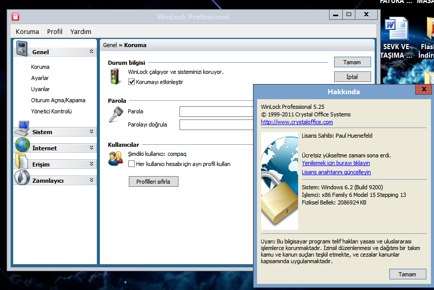434x290 pixels.
Task: Select Koruma in the Genel list
Action: point(40,67)
